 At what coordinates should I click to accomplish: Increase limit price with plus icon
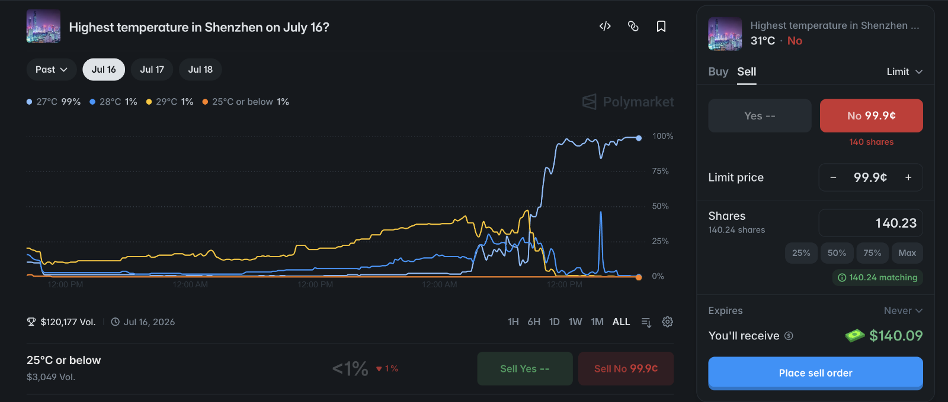(908, 177)
